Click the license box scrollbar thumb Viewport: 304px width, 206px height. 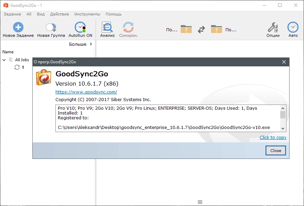(x=283, y=115)
